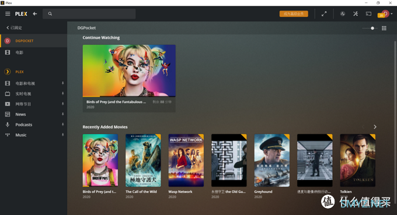
Task: Click the cast screen icon
Action: pos(368,14)
